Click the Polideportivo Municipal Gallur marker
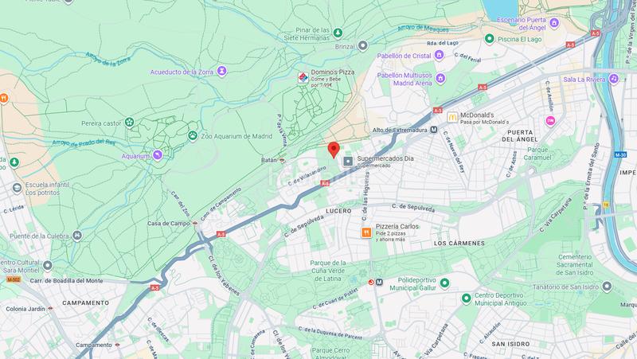The image size is (637, 359). [445, 283]
